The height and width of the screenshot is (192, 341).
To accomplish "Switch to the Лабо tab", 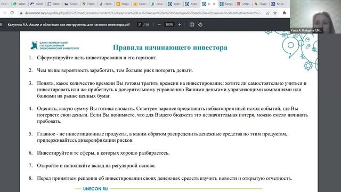I will click(54, 4).
